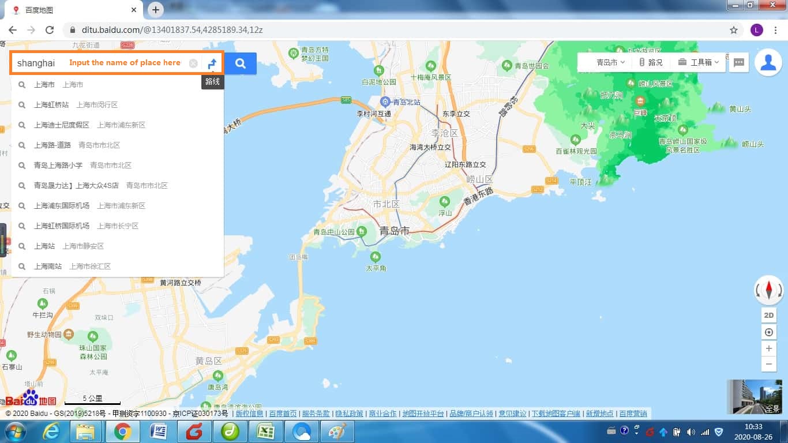Open a new Chrome tab

(x=155, y=10)
